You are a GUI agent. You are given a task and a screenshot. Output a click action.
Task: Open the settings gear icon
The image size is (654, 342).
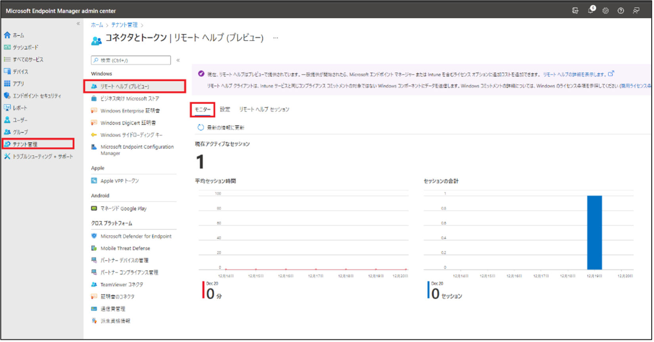pos(606,11)
